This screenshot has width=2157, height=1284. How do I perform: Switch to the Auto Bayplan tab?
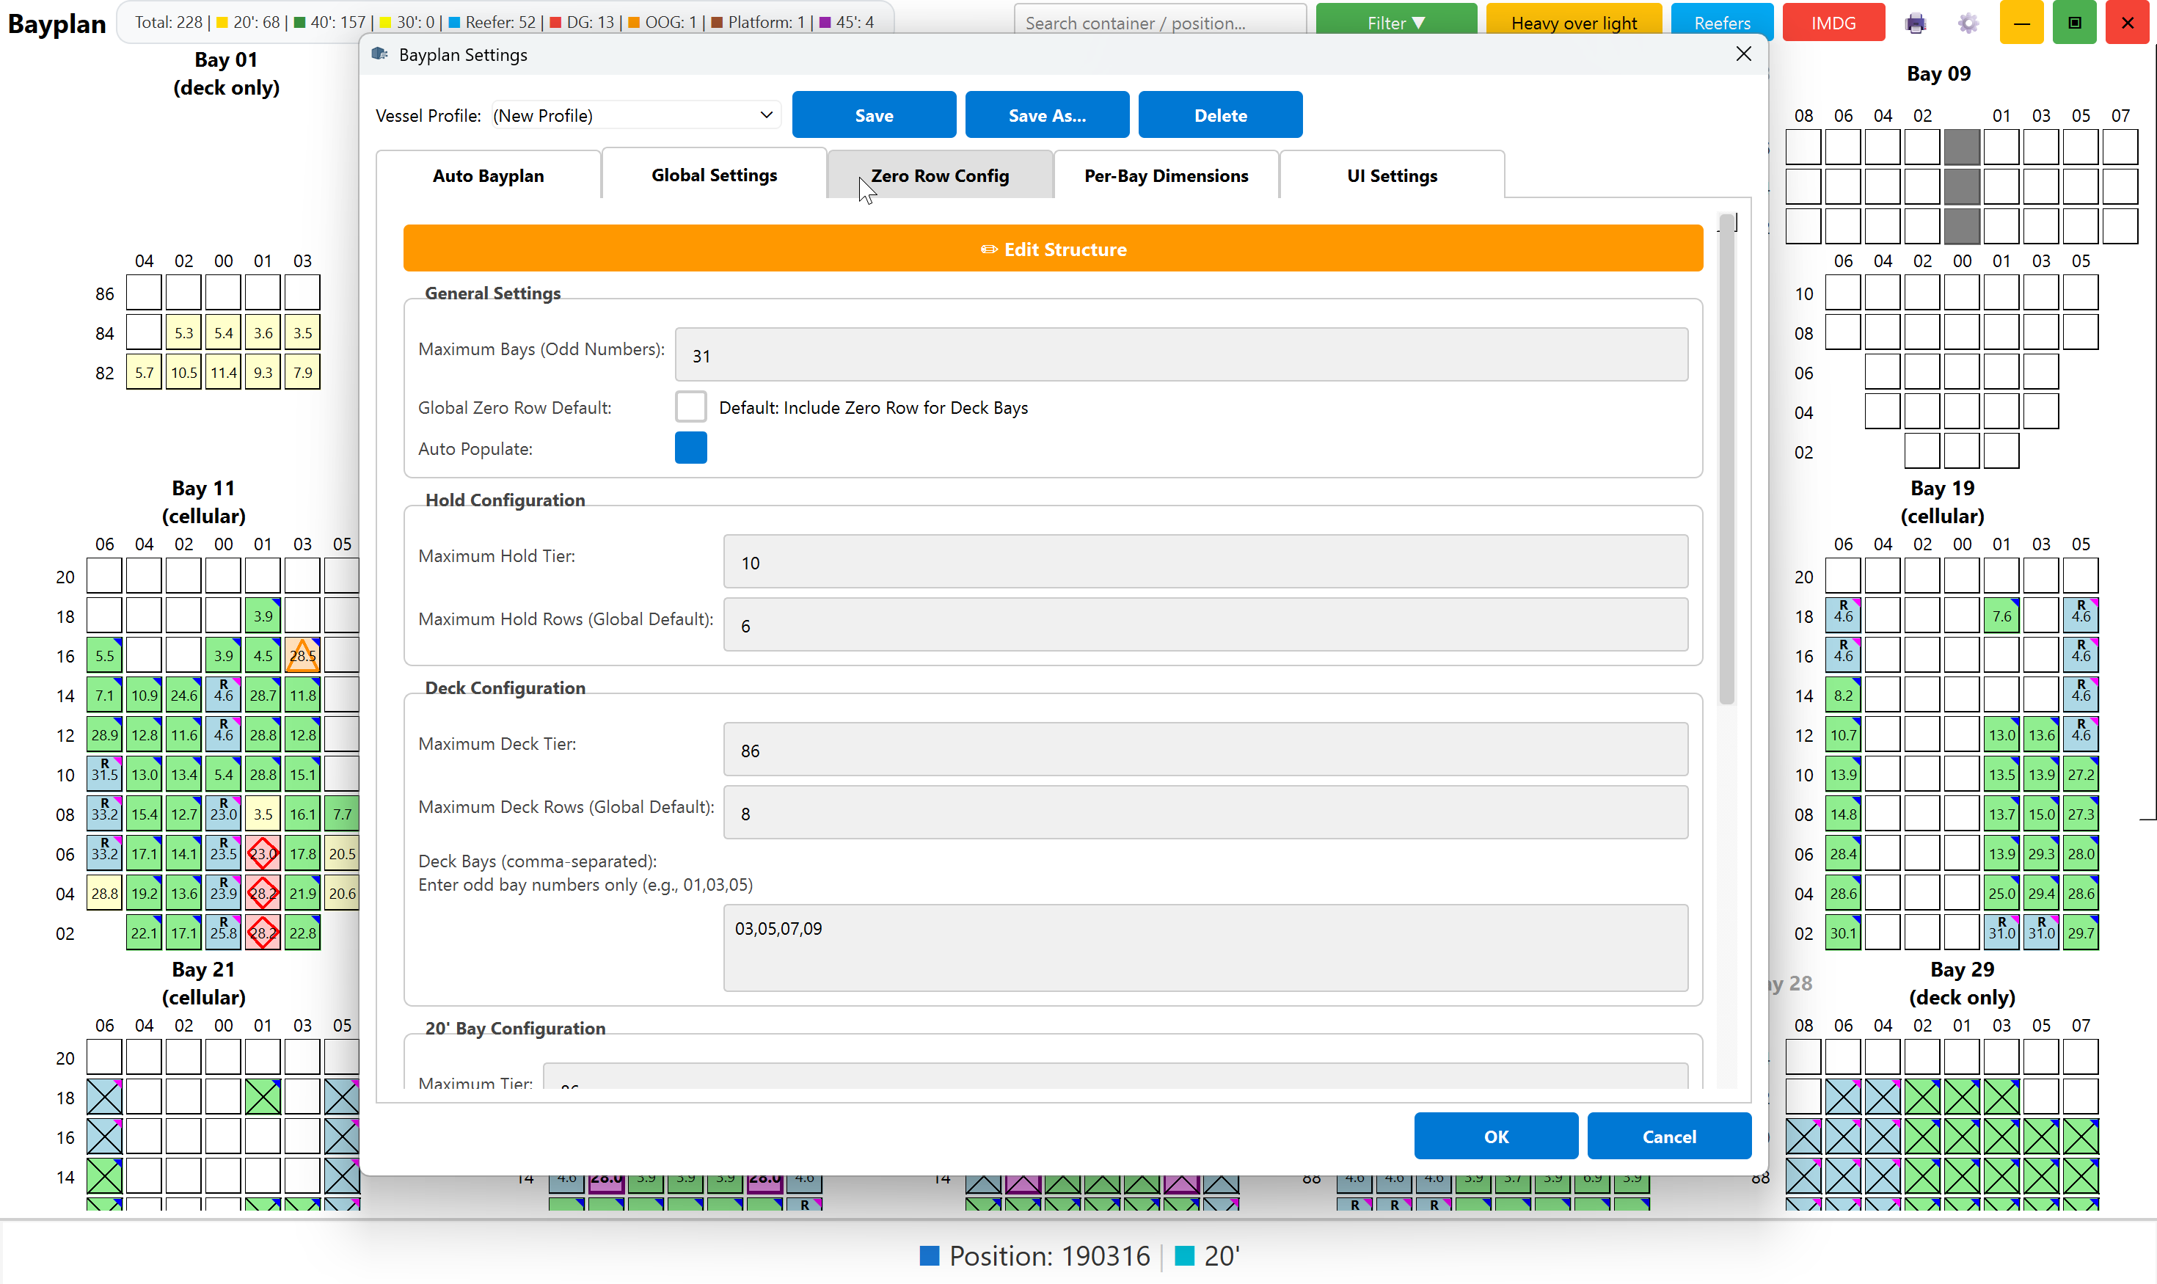click(x=488, y=175)
